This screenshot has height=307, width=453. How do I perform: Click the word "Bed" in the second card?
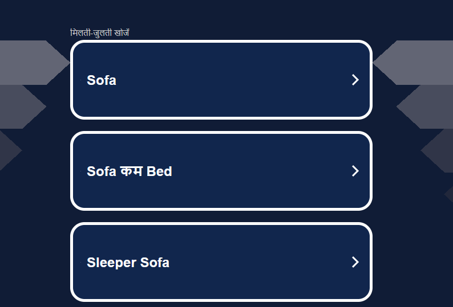click(159, 171)
